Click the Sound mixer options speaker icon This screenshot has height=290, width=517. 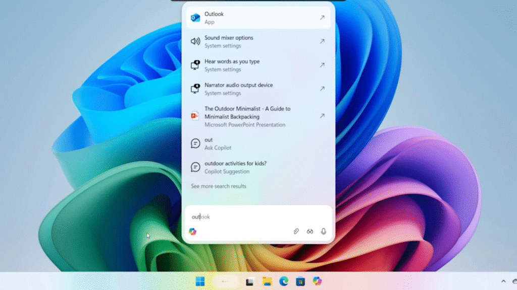click(x=195, y=41)
